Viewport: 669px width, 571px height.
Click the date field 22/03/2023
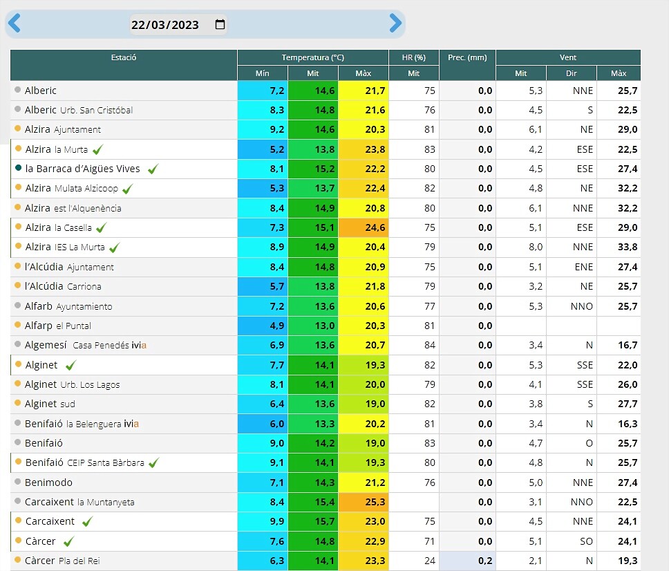(x=178, y=24)
